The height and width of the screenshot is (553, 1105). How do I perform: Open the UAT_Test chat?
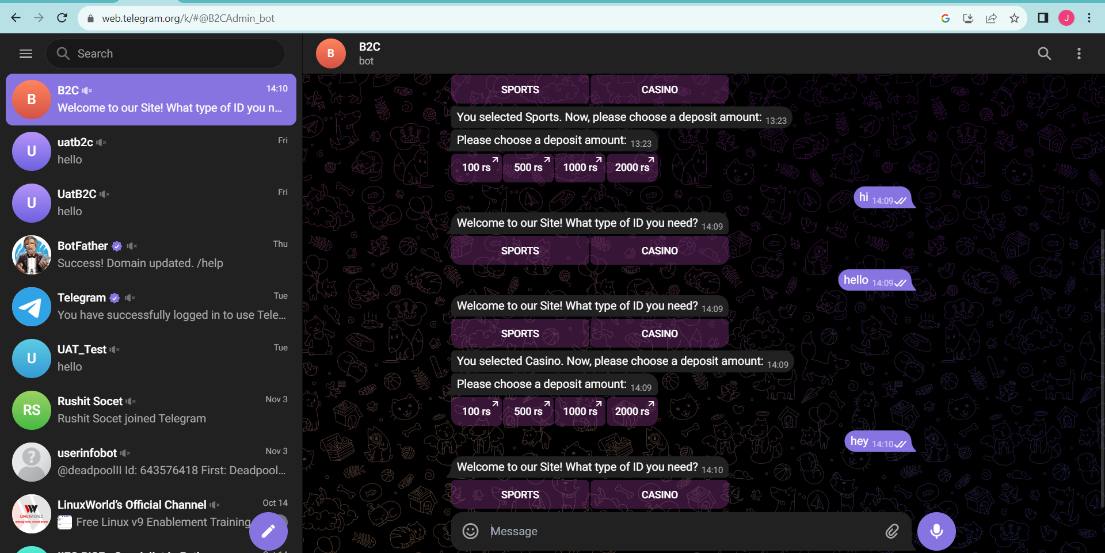click(x=151, y=359)
